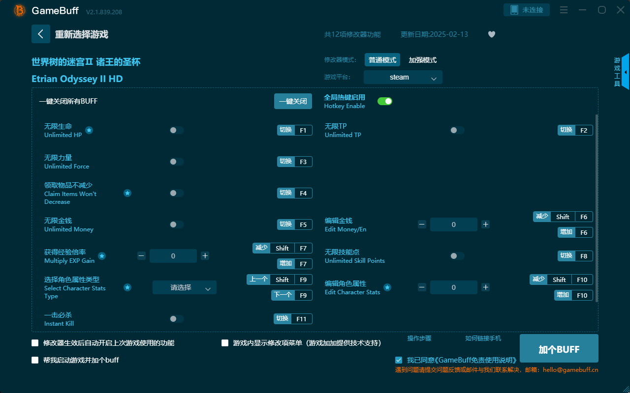Toggle Unlimited Skill Points switch
The image size is (630, 393).
pos(457,256)
